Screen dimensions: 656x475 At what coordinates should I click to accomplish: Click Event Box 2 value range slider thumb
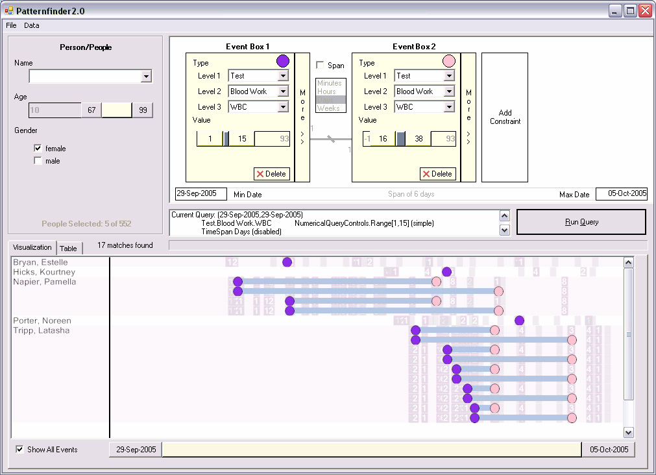(x=401, y=138)
